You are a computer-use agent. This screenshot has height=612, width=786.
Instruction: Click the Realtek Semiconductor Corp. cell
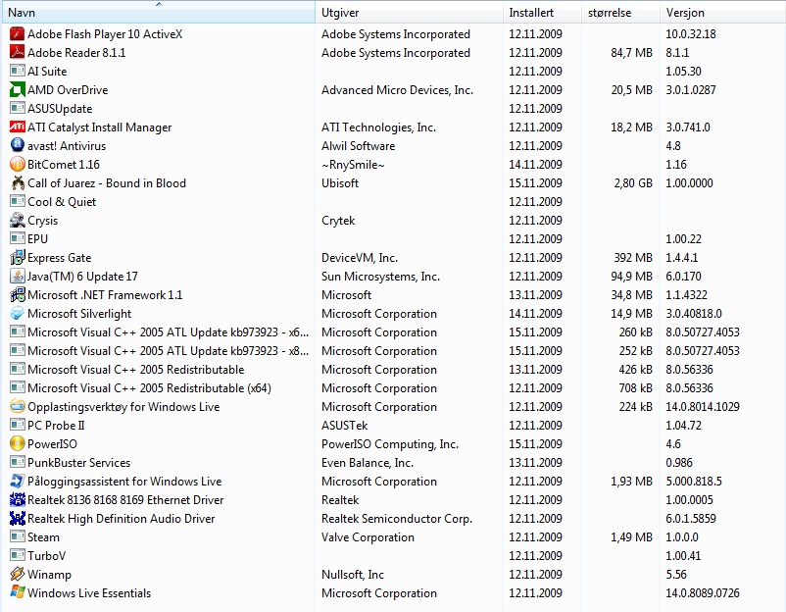point(397,519)
